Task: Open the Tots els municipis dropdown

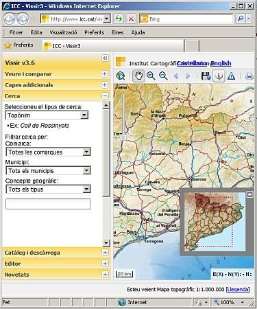Action: pyautogui.click(x=86, y=170)
